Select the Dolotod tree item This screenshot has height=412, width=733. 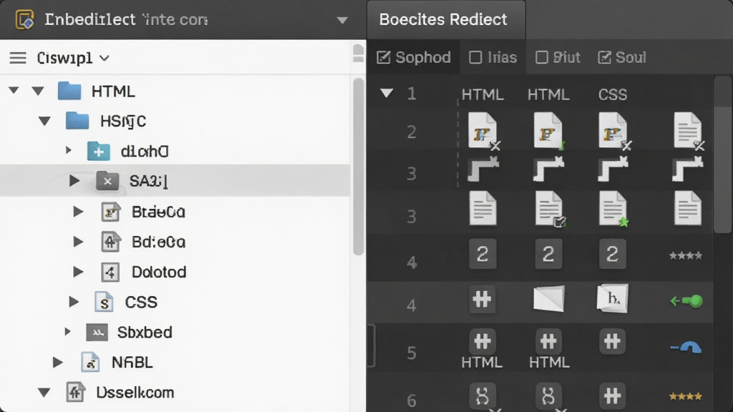click(159, 272)
